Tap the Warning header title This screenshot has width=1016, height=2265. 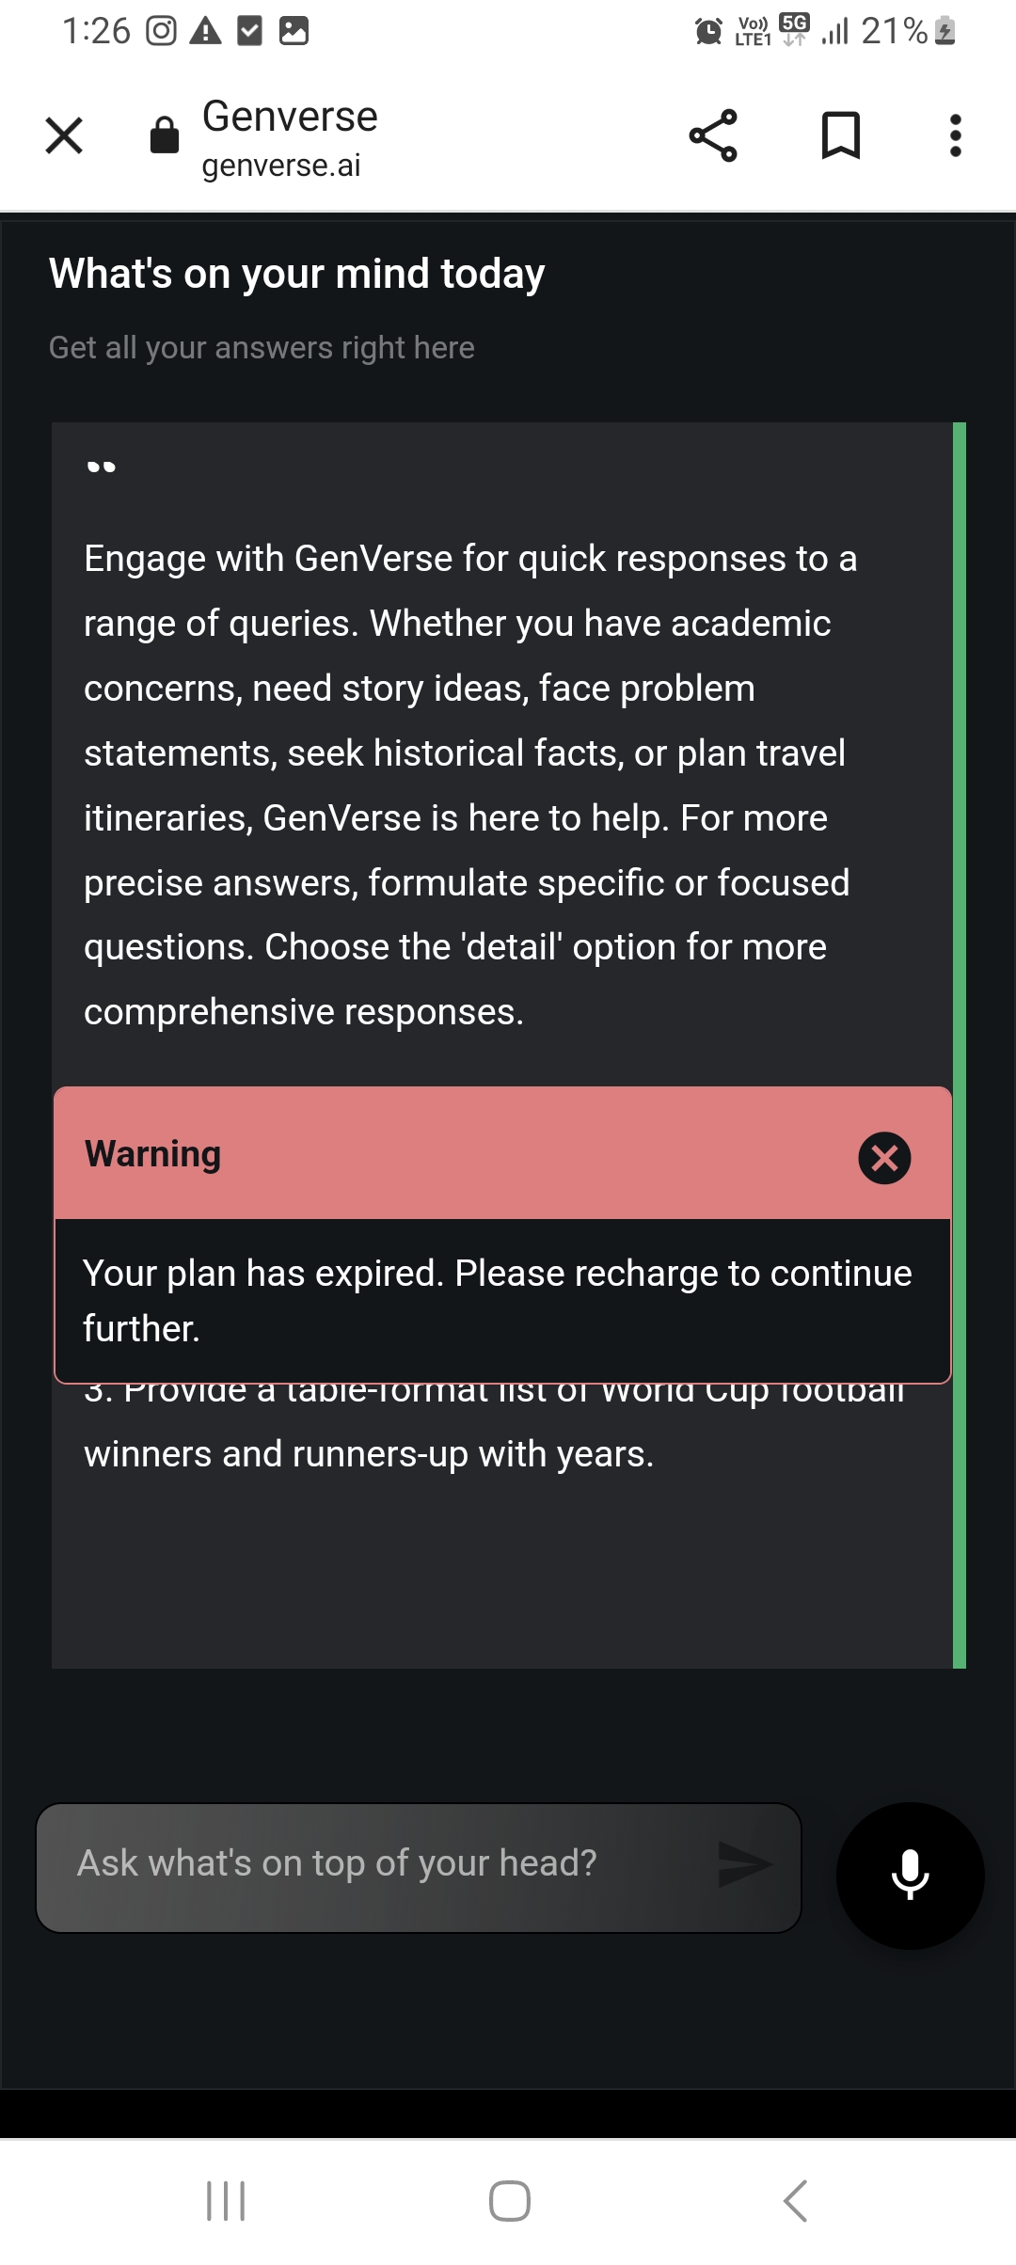[x=153, y=1154]
